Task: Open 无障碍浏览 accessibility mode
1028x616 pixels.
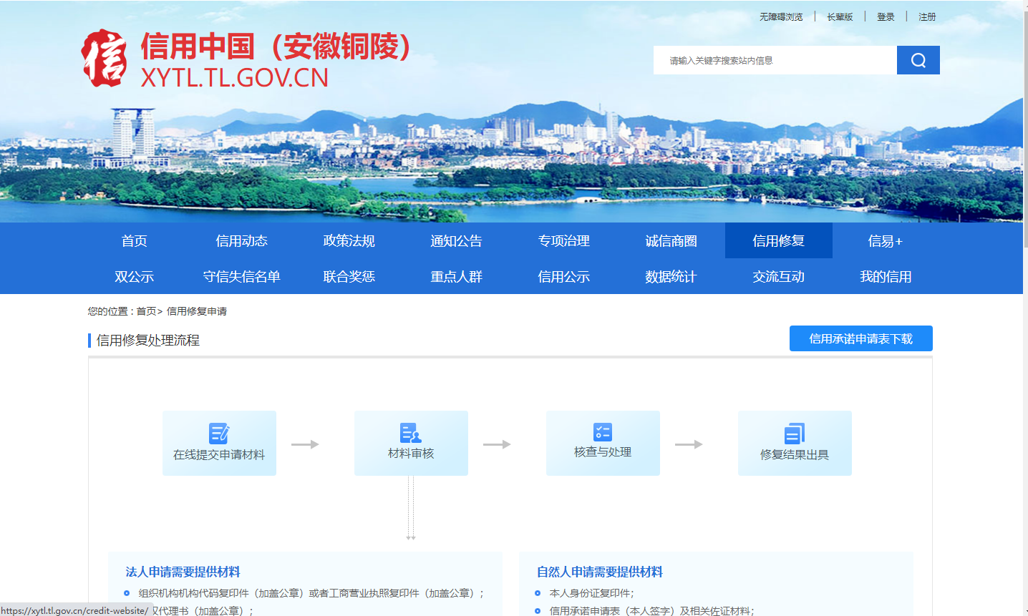Action: pos(781,16)
